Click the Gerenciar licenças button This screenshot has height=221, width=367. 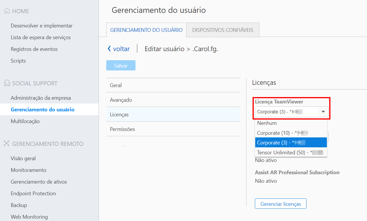pos(281,204)
